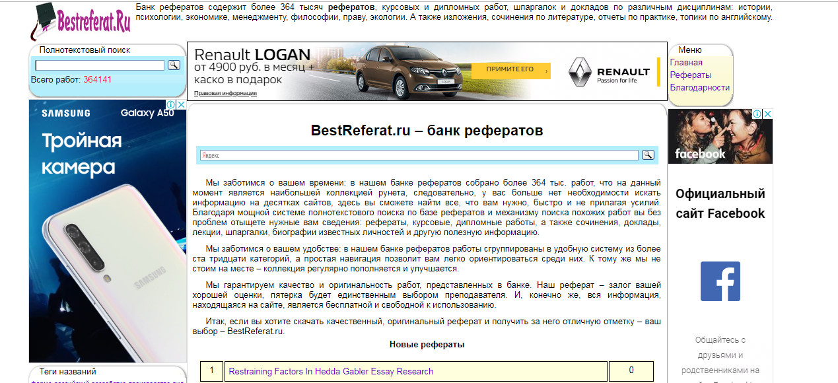Click the 'Официальный сайт Facebook' ad headline
This screenshot has width=838, height=383.
[x=720, y=203]
